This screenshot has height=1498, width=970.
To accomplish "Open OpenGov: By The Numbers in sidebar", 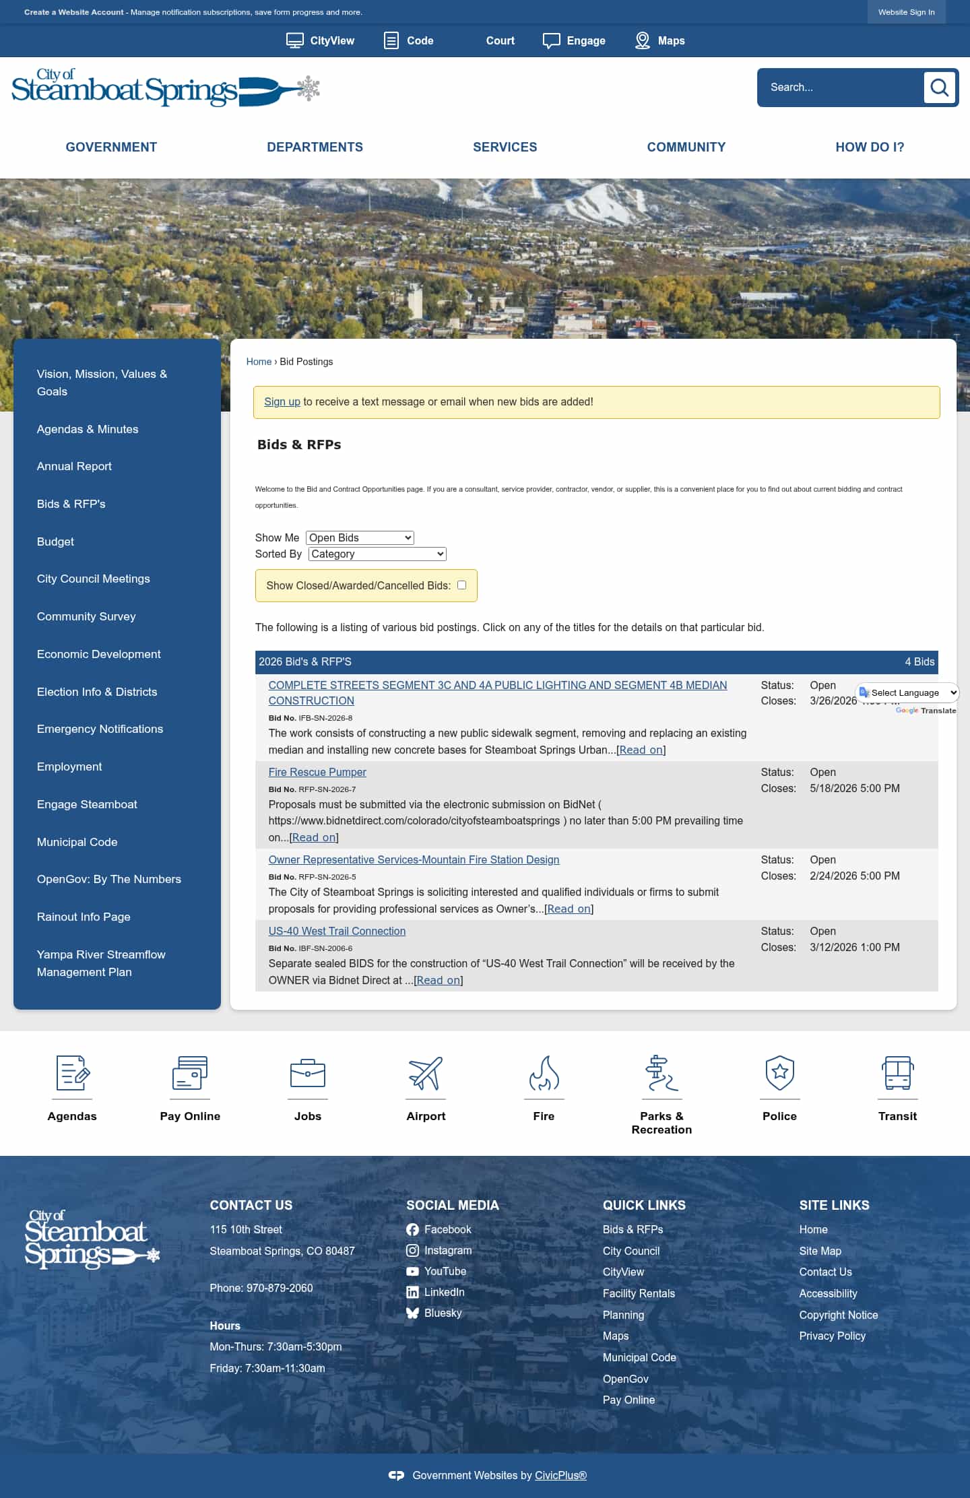I will (108, 879).
